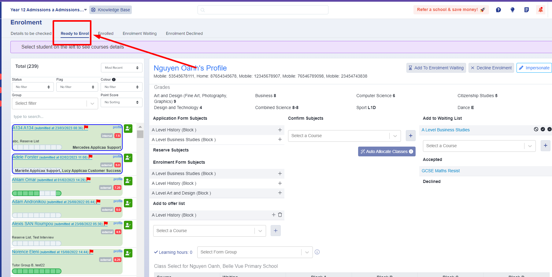Click green enrol icon for Ahlam Omar
The width and height of the screenshot is (552, 277).
click(x=128, y=181)
